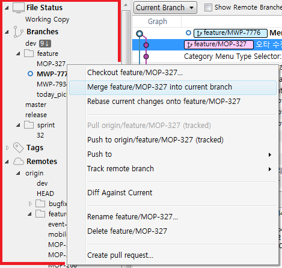Click the Remotes cloud icon
This screenshot has height=268, width=282.
pos(19,162)
